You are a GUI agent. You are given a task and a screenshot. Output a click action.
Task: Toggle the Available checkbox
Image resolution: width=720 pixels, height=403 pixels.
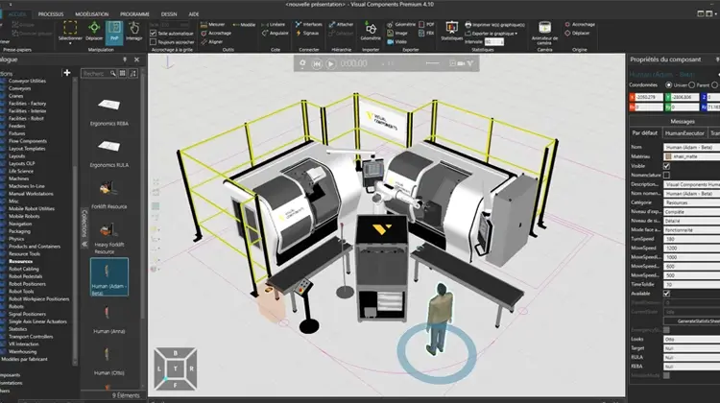pos(666,294)
